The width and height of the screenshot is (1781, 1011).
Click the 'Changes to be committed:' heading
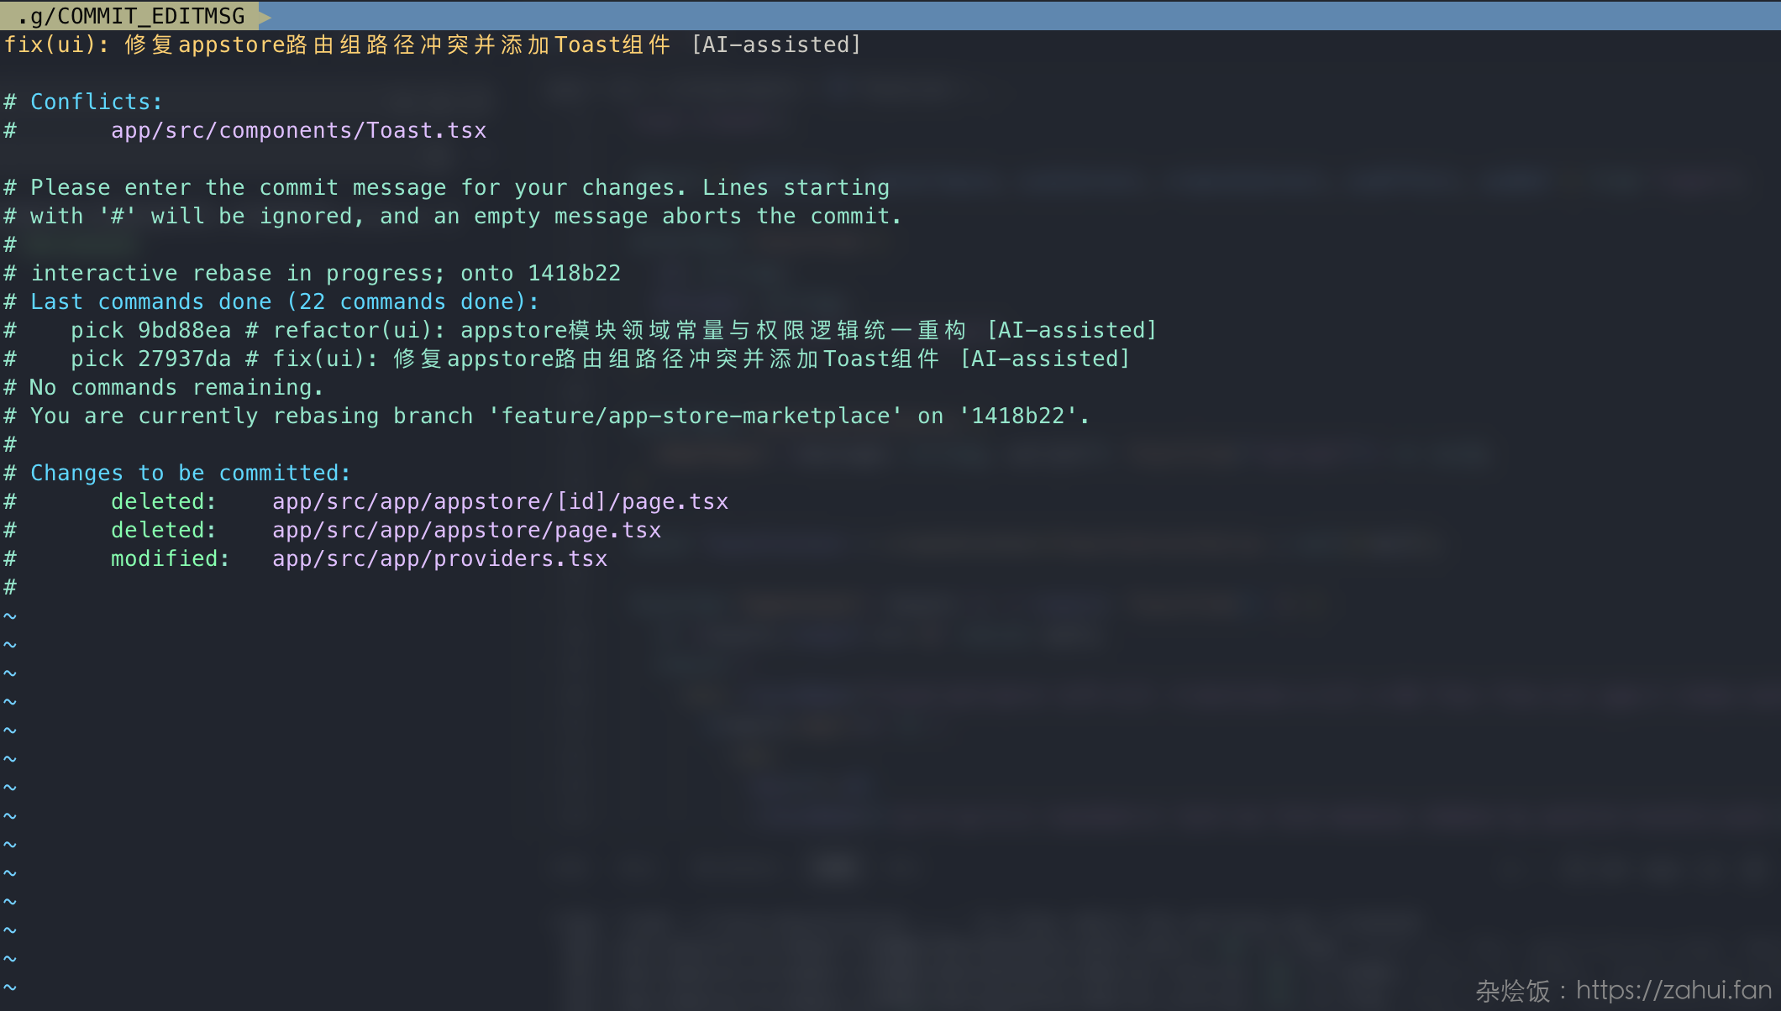pyautogui.click(x=190, y=473)
